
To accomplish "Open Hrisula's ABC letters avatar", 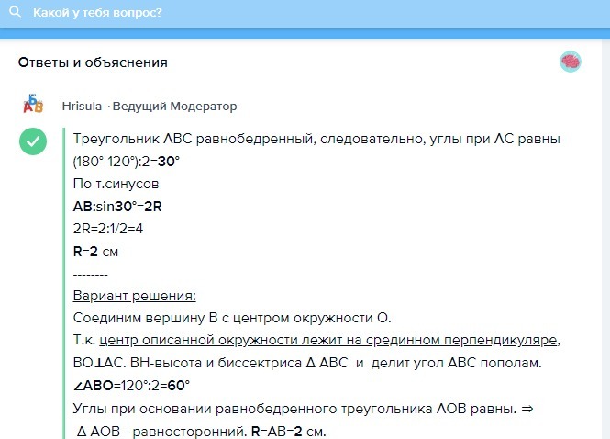I will [33, 104].
